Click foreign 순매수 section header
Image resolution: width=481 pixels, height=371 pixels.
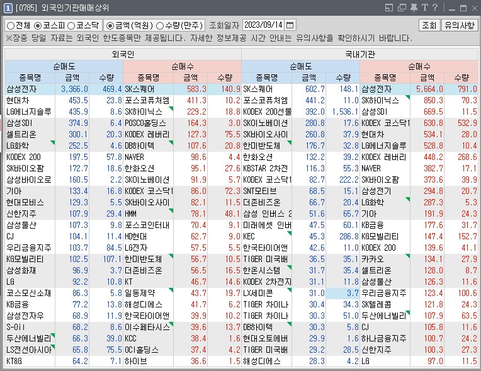click(x=182, y=66)
